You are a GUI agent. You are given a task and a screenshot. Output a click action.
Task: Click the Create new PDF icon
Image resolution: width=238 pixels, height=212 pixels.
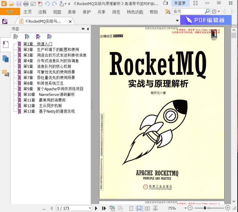tap(40, 4)
